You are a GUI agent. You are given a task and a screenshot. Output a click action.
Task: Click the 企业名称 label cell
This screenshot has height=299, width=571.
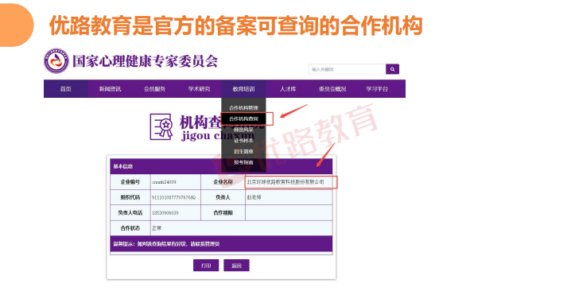pos(223,182)
